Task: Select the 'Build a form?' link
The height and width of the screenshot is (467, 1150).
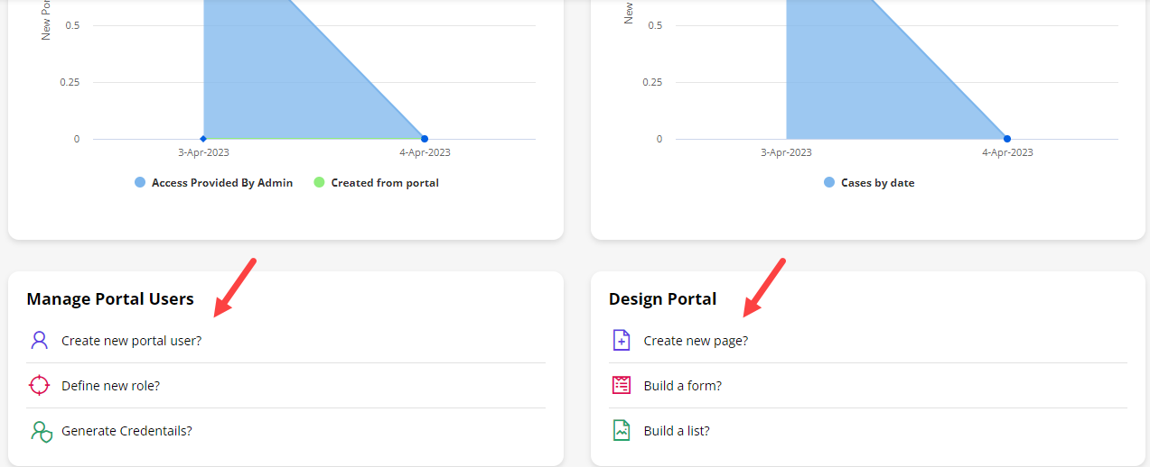Action: pyautogui.click(x=682, y=386)
